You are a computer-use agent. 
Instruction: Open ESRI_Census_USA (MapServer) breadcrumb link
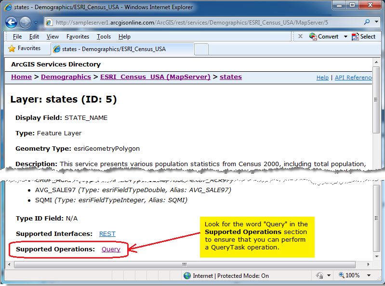[x=155, y=77]
